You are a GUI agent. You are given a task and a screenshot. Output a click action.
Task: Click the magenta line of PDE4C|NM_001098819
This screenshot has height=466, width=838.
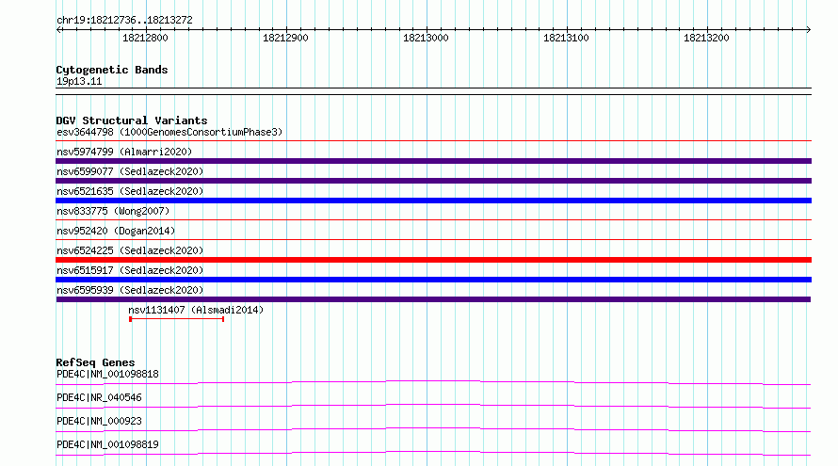tap(433, 453)
